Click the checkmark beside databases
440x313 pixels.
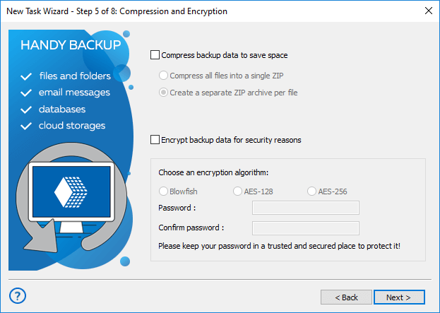[27, 110]
